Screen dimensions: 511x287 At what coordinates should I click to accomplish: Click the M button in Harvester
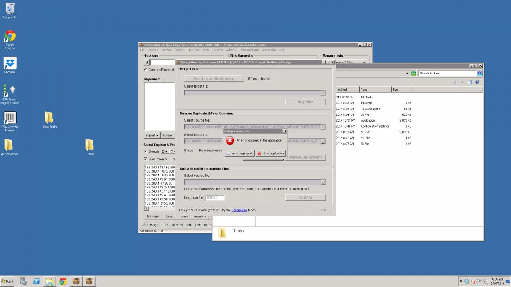tap(146, 63)
